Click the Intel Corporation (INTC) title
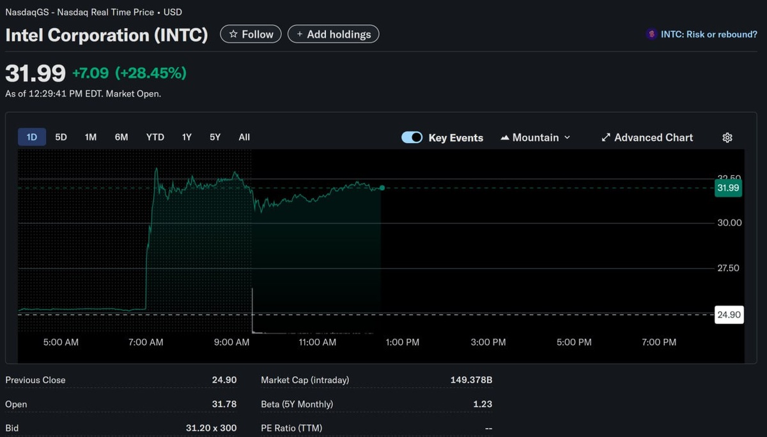The height and width of the screenshot is (437, 767). [x=107, y=35]
